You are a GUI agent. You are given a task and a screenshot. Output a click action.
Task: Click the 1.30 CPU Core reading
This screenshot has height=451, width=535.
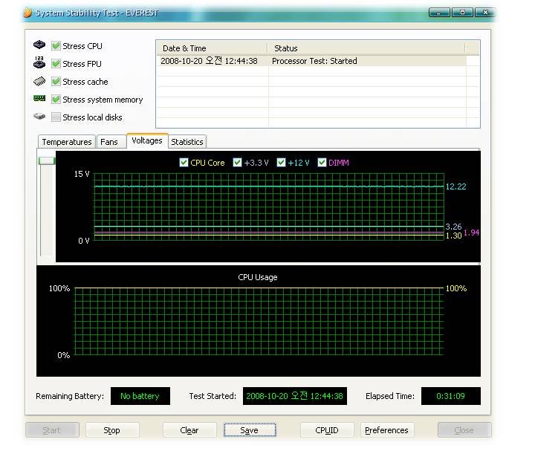click(453, 236)
